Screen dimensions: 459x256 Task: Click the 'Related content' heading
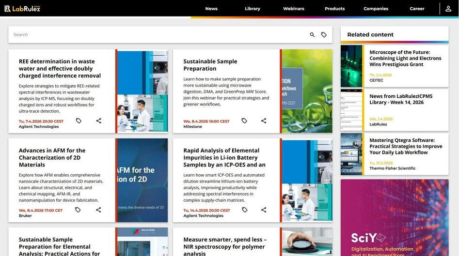pyautogui.click(x=370, y=34)
